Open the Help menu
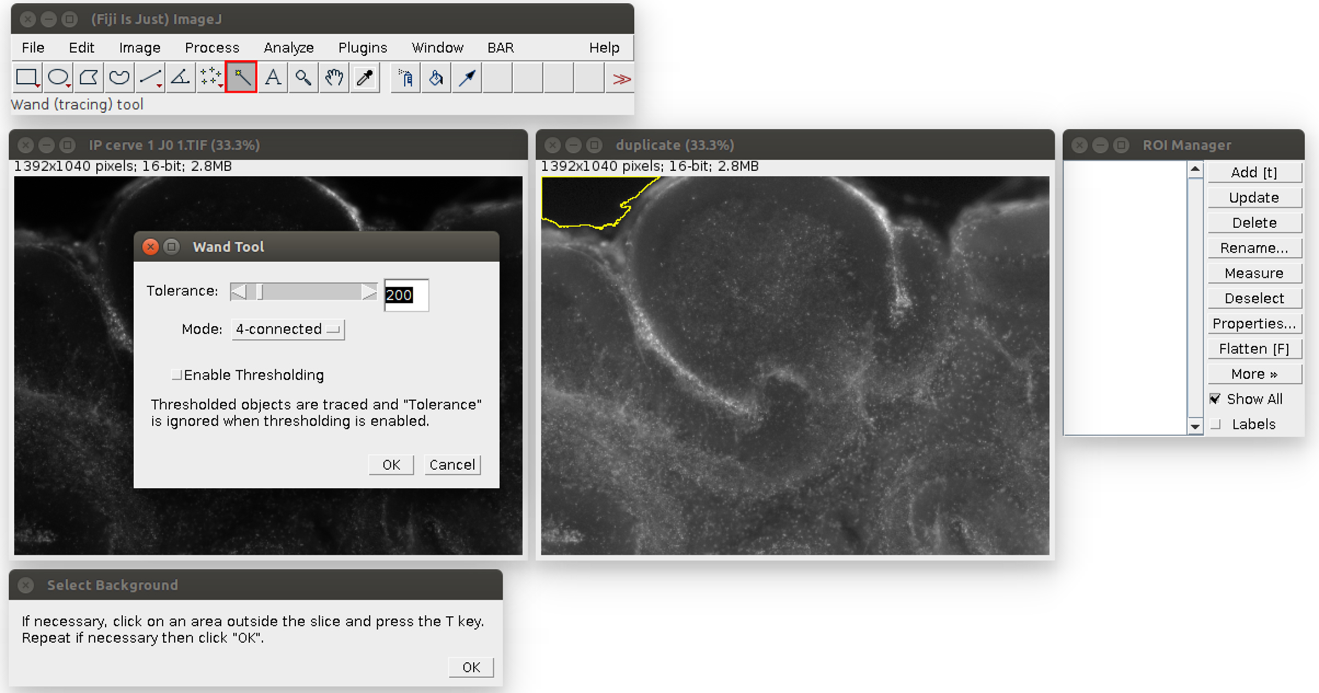The image size is (1319, 693). [604, 48]
